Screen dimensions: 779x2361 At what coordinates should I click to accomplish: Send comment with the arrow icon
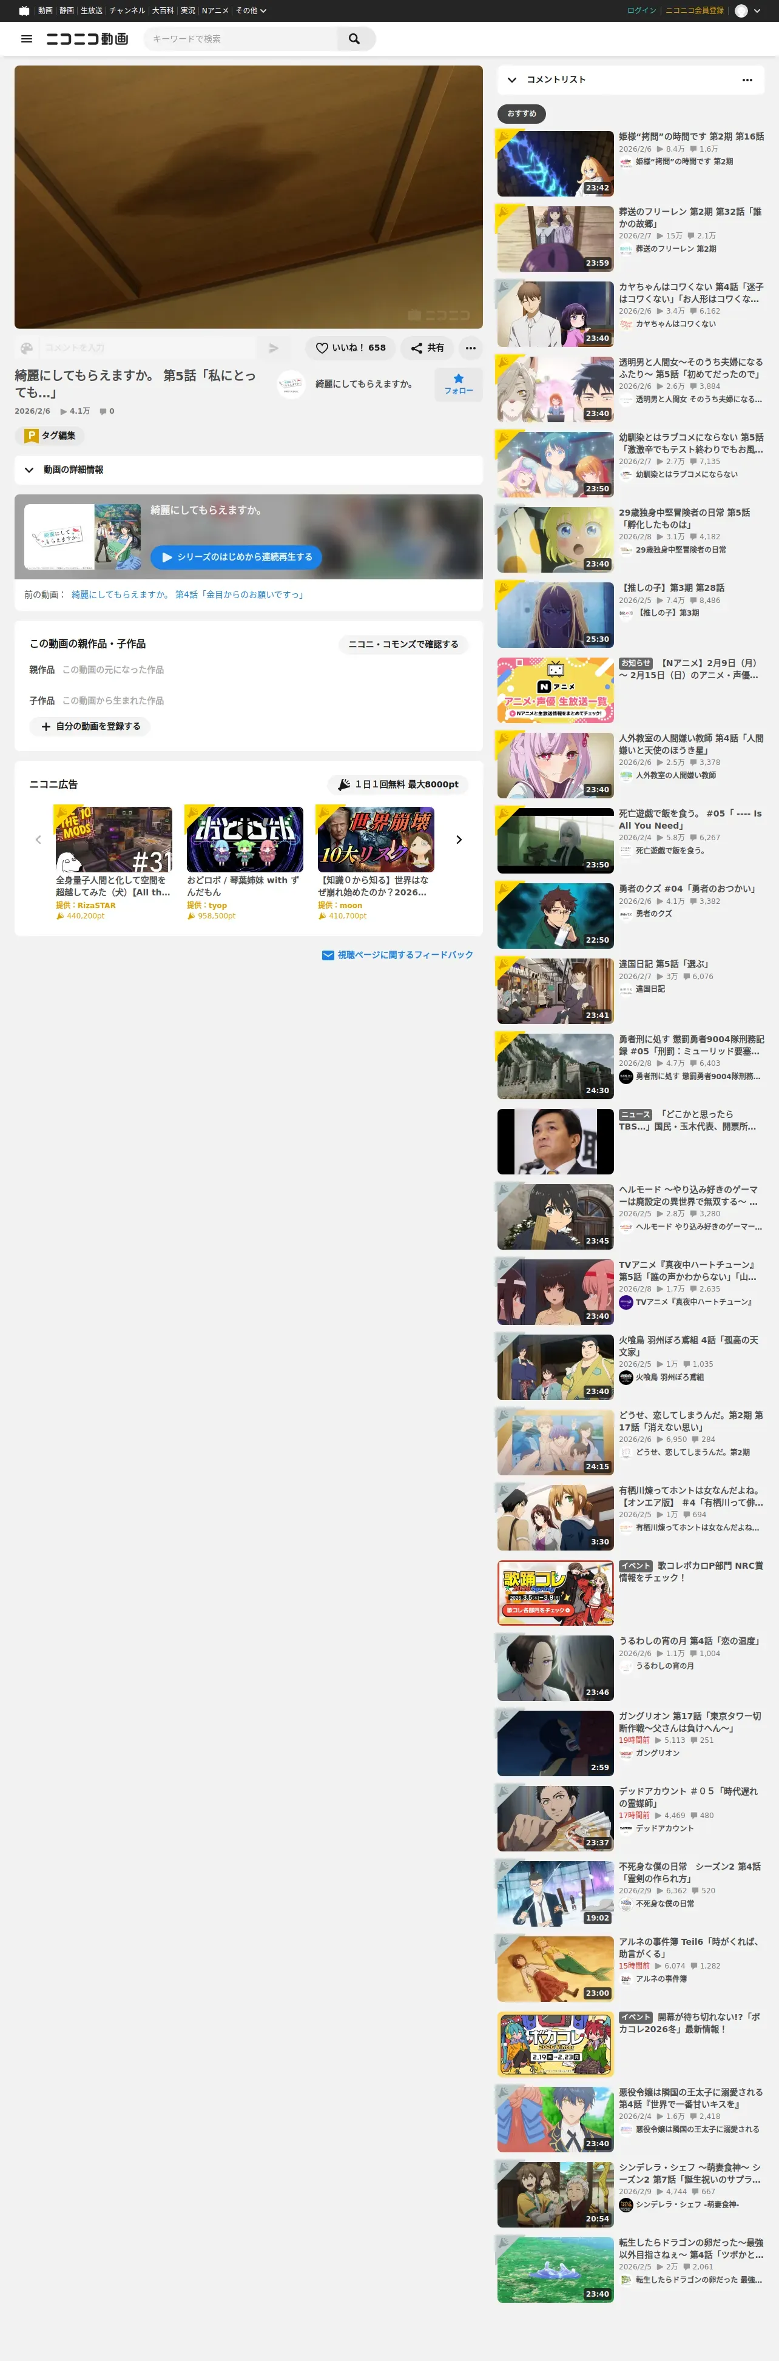pos(273,348)
